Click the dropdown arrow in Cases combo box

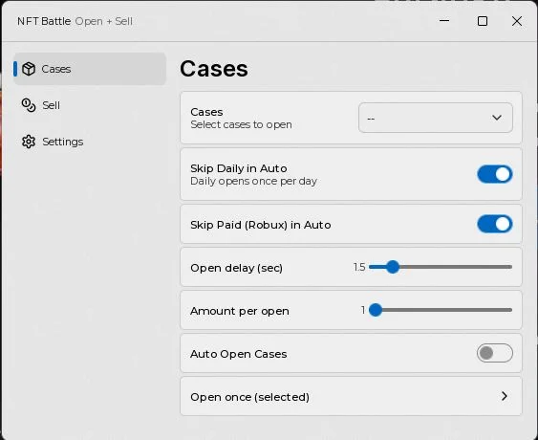tap(497, 118)
